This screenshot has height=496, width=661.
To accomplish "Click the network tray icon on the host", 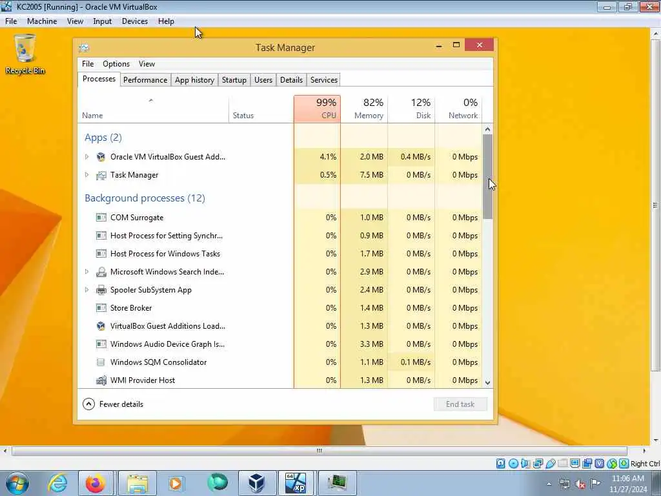I will coord(564,484).
